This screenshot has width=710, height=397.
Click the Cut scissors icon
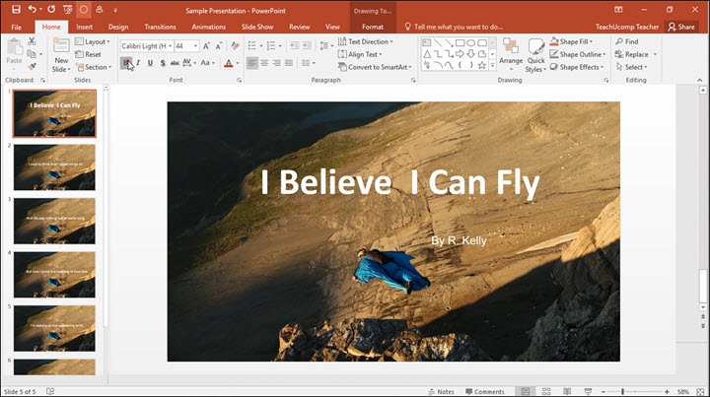[32, 41]
